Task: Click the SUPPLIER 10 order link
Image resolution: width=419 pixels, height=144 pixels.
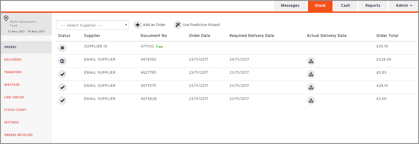Action: [96, 46]
